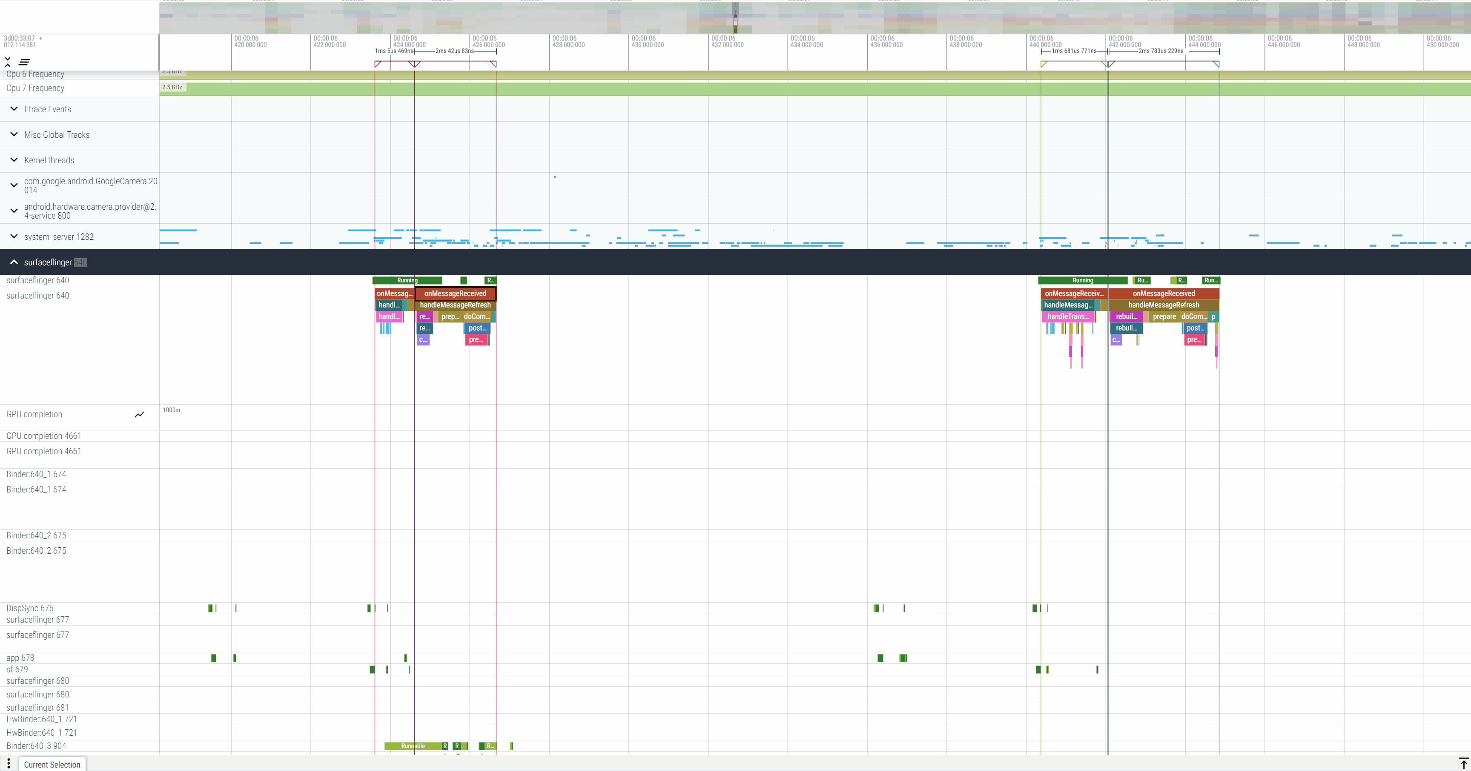Expand the system_server 1282 process
Viewport: 1471px width, 771px height.
click(x=14, y=237)
